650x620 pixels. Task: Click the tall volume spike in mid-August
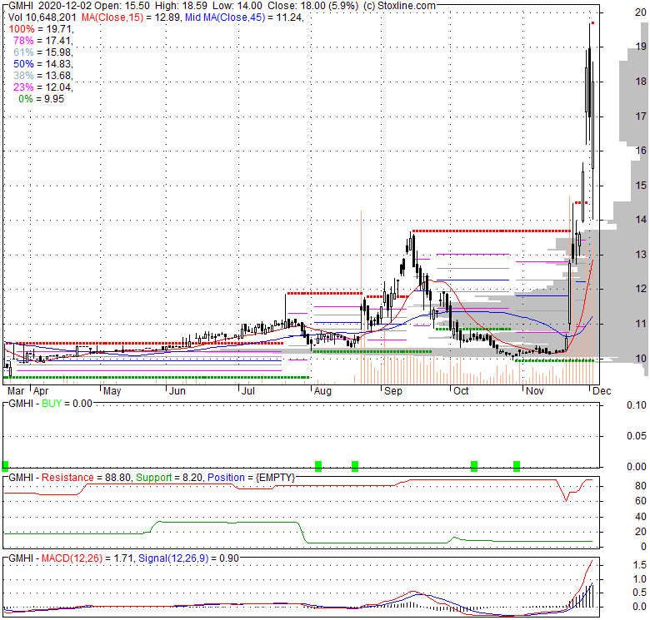pyautogui.click(x=361, y=297)
